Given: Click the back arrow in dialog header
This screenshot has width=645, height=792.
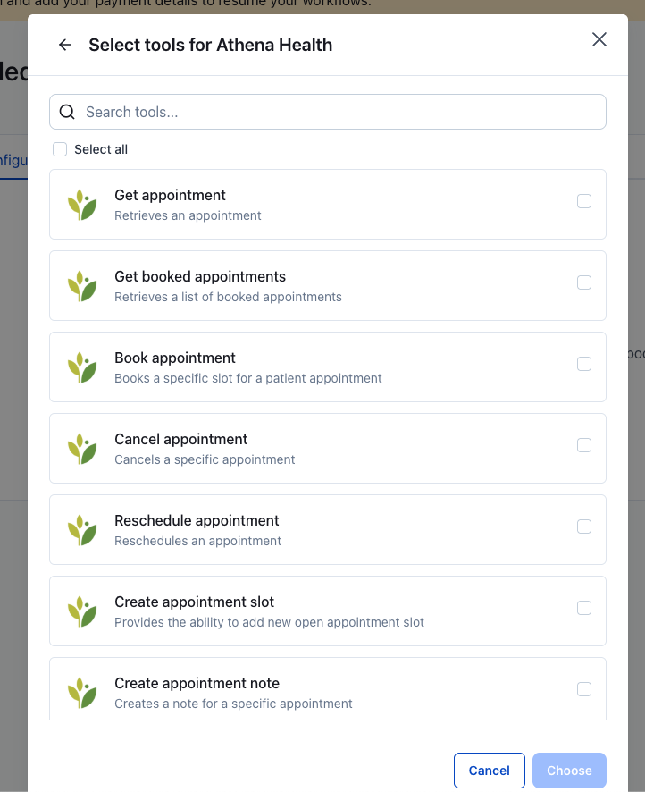Looking at the screenshot, I should [65, 45].
